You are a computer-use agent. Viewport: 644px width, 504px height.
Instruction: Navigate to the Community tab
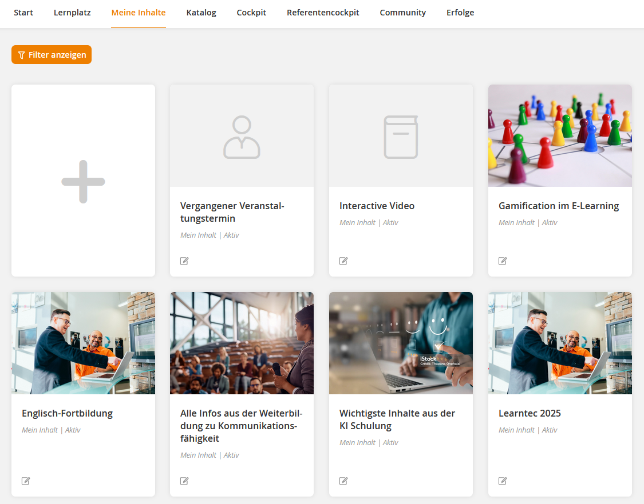(402, 13)
